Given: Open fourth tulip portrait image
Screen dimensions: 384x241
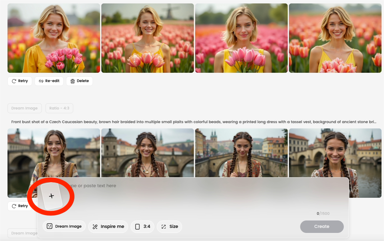Looking at the screenshot, I should 335,38.
